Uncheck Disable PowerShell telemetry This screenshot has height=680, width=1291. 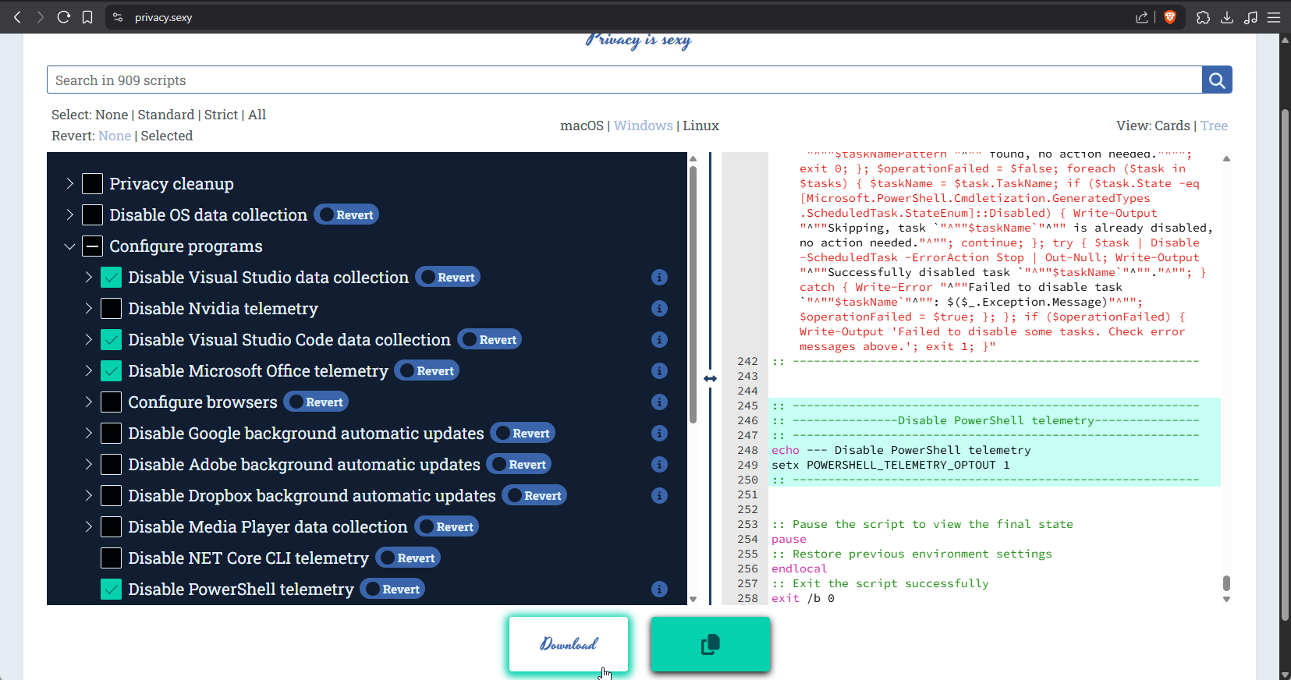click(111, 590)
